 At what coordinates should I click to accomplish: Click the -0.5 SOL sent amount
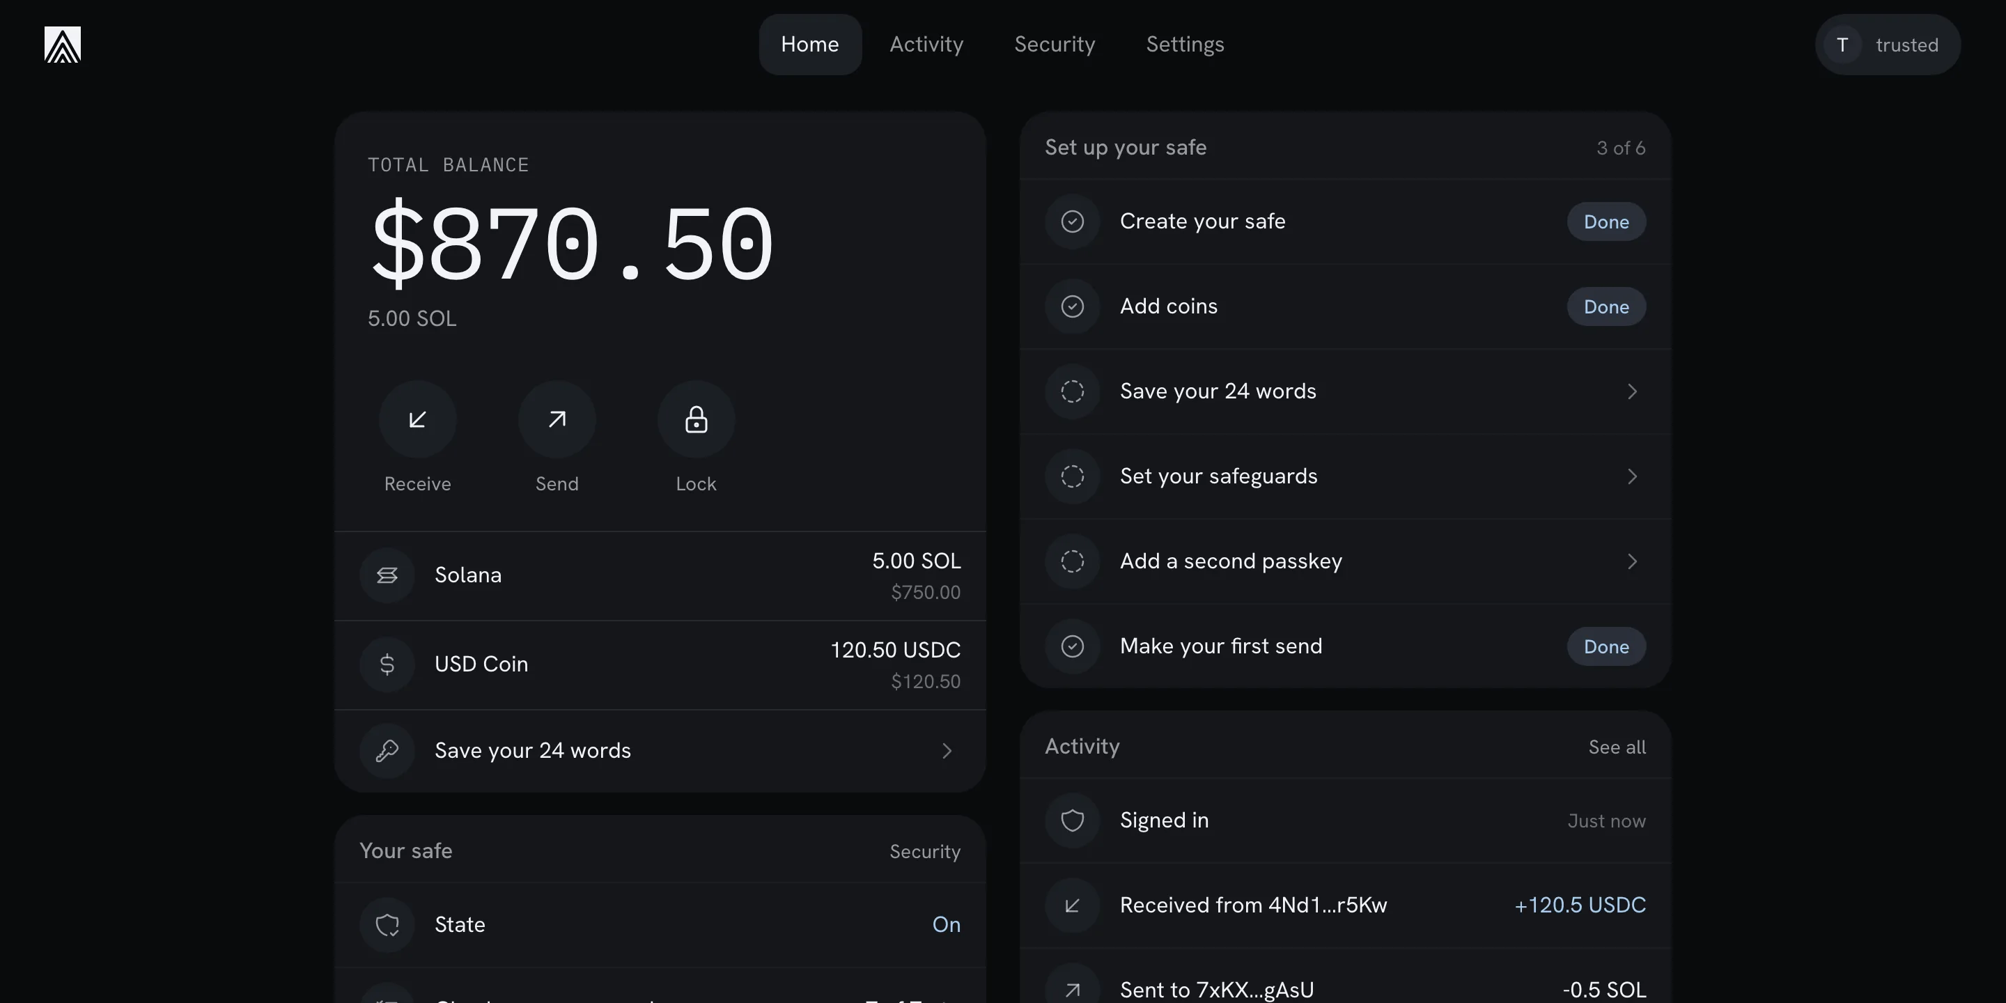[1603, 990]
